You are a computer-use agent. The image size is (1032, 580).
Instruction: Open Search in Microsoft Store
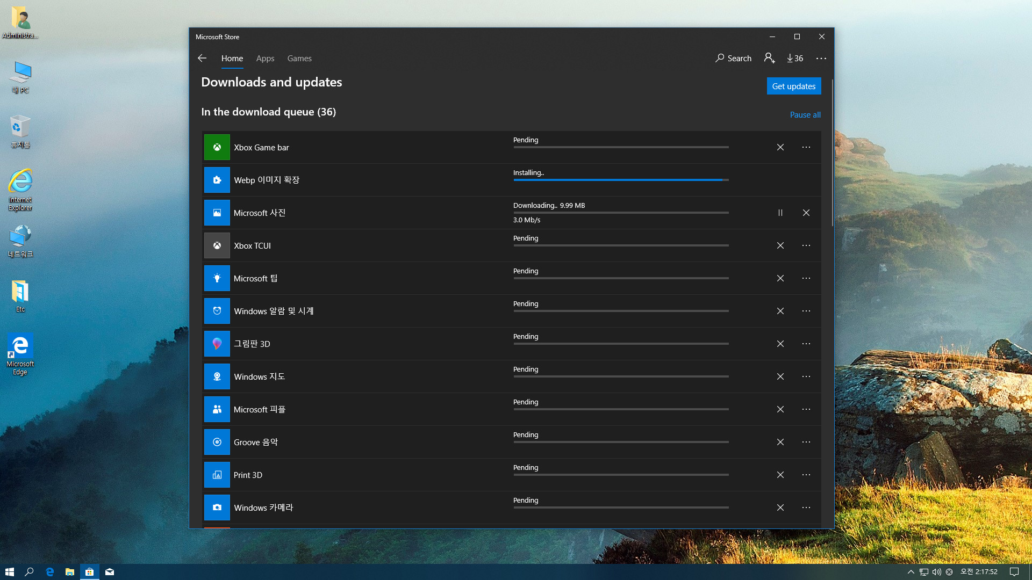[x=733, y=58]
